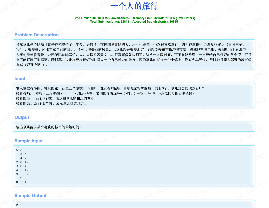The height and width of the screenshot is (208, 269).
Task: Click sample input line 2 8 12
Action: (x=22, y=162)
